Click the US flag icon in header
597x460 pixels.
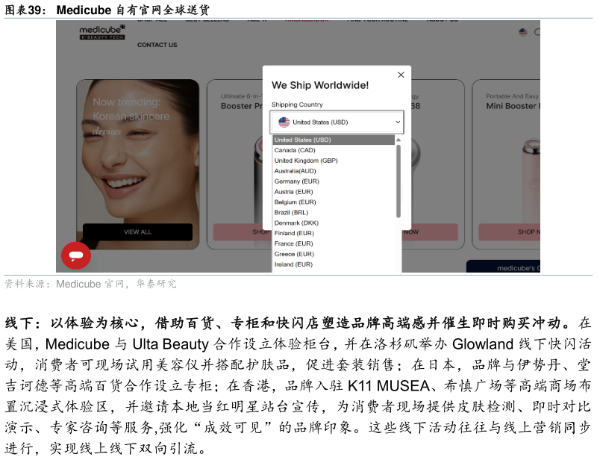[x=523, y=32]
